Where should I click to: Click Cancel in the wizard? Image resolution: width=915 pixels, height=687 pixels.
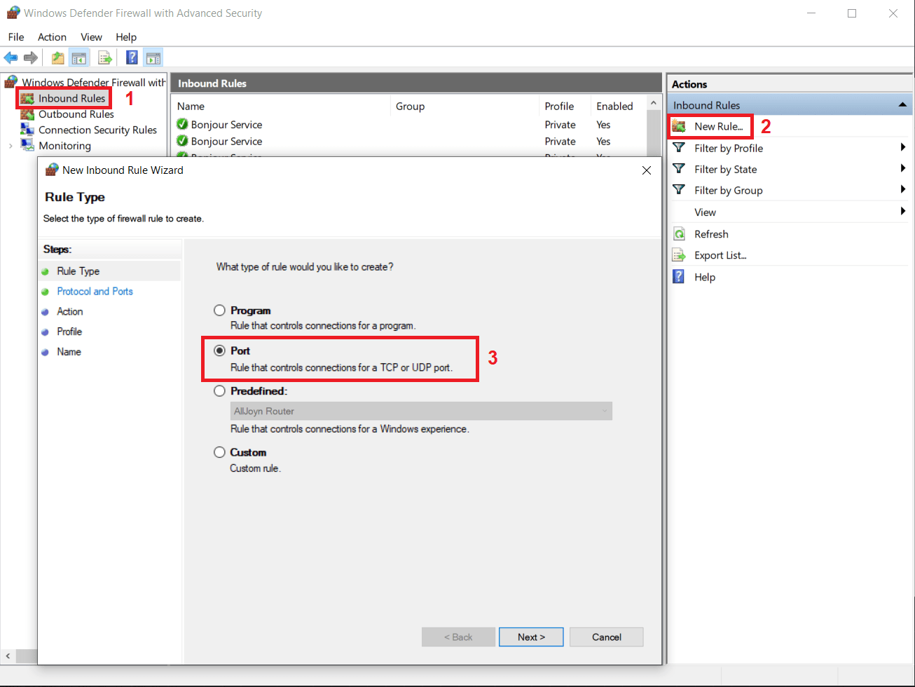[607, 637]
